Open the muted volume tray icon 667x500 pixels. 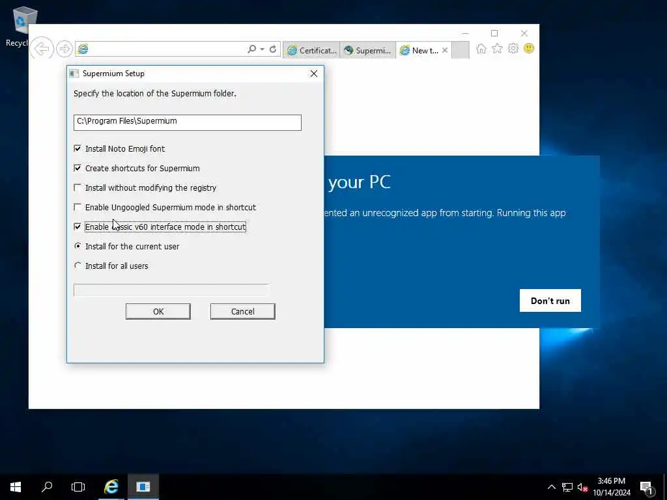582,487
